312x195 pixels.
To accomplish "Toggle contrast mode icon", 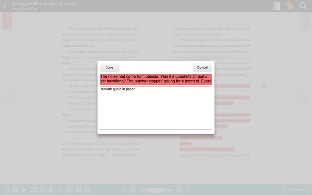I will click(52, 190).
